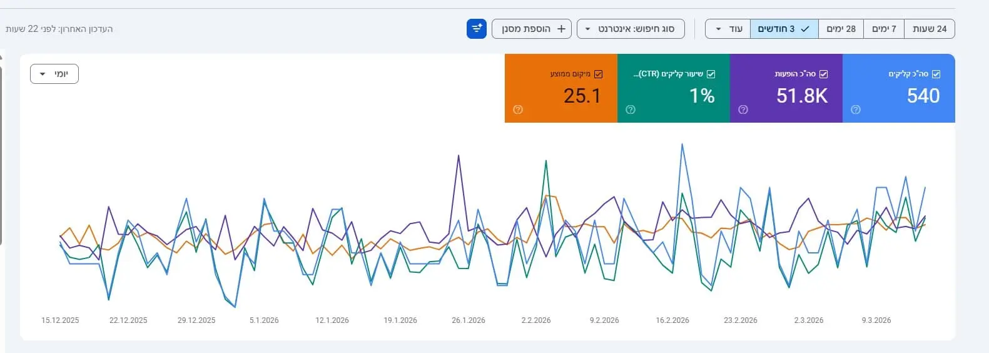Click the 9.2.2026 axis date
This screenshot has height=353, width=989.
(x=604, y=320)
